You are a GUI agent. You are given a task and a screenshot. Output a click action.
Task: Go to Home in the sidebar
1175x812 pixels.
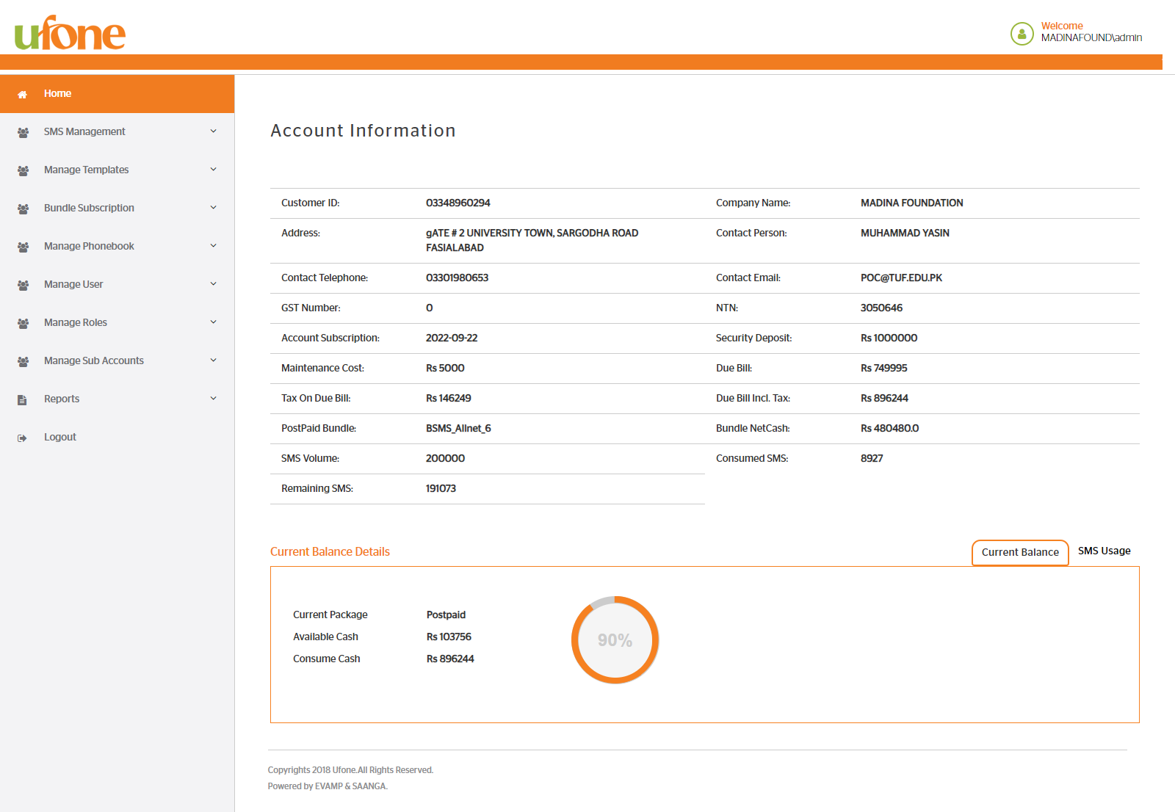point(117,94)
